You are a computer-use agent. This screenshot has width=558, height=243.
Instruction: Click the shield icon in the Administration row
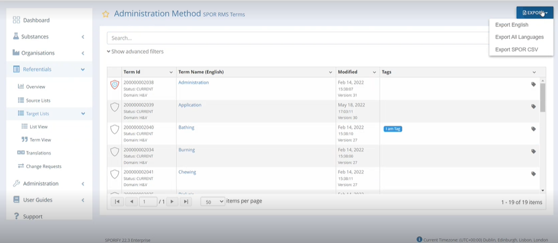click(114, 84)
